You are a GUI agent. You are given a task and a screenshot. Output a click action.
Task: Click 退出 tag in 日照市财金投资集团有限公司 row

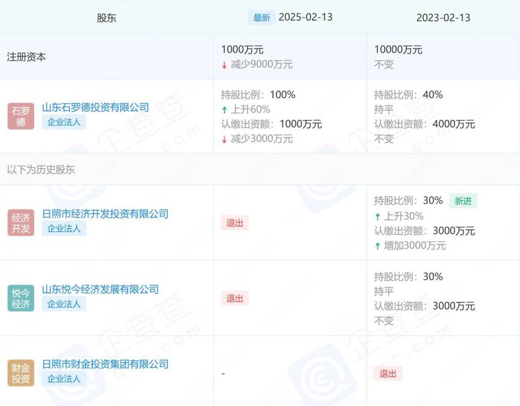(388, 373)
